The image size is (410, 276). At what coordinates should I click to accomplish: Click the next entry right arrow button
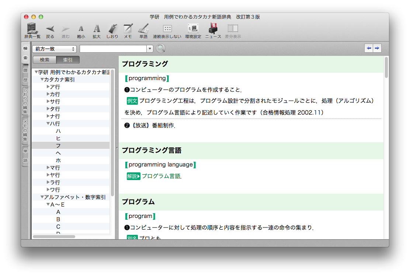(377, 49)
